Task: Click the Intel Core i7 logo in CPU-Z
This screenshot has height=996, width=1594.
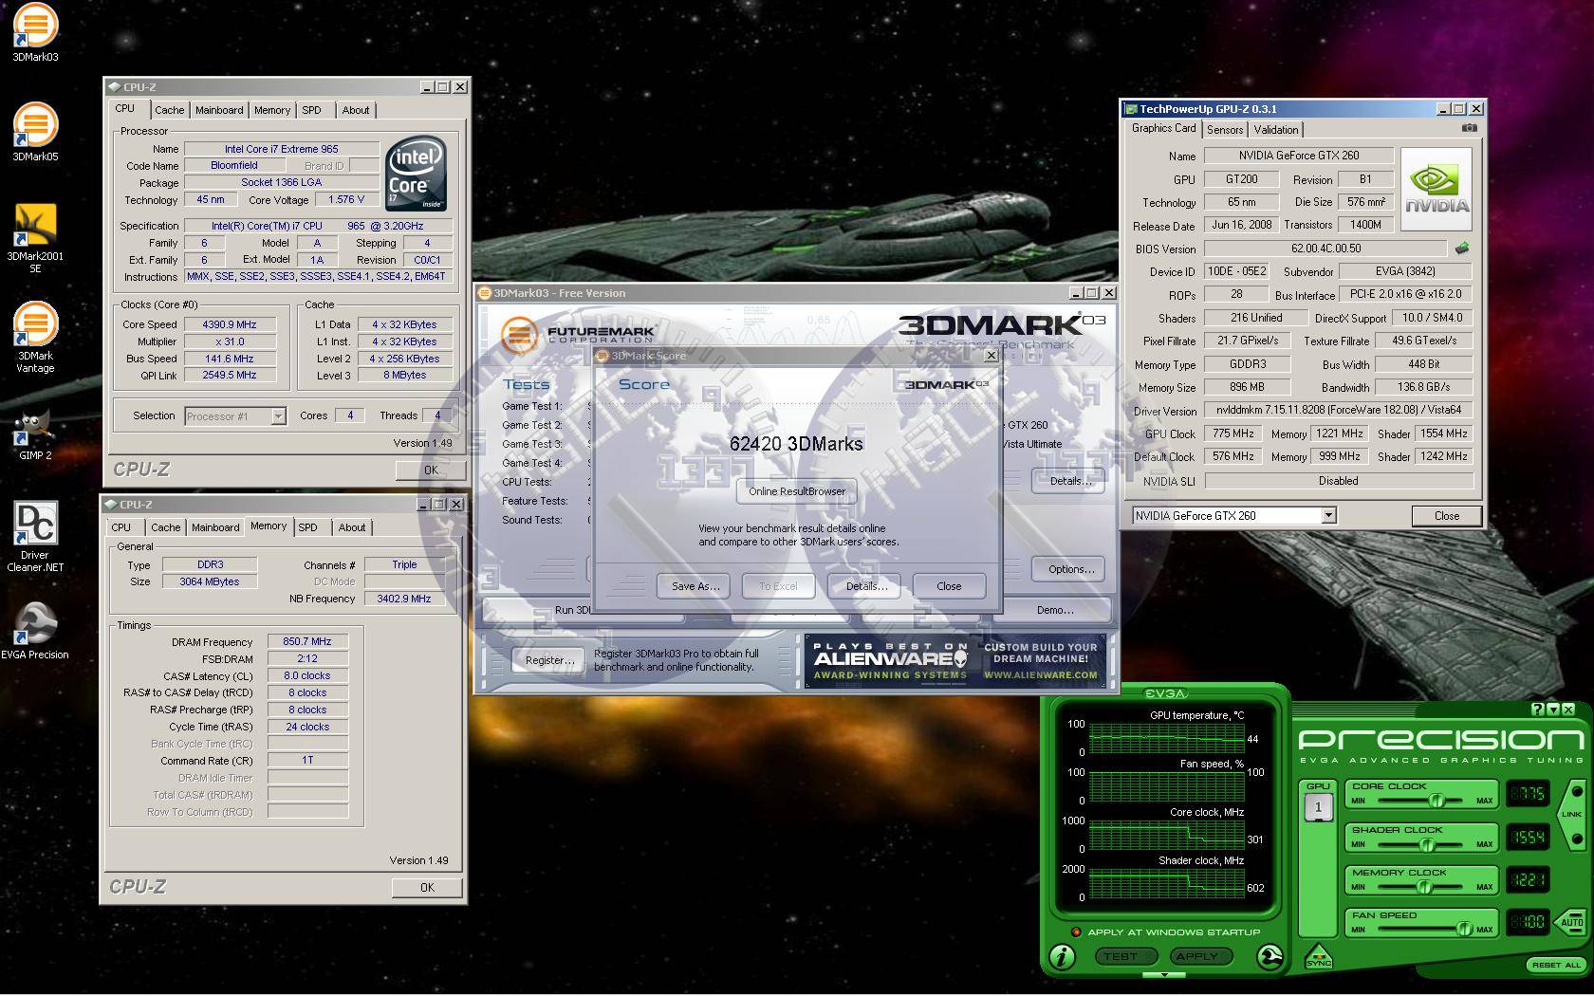Action: click(x=417, y=175)
